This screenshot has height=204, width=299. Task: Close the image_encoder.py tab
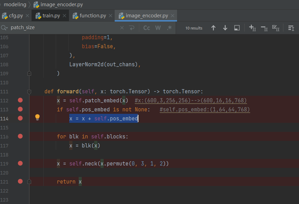pyautogui.click(x=173, y=16)
